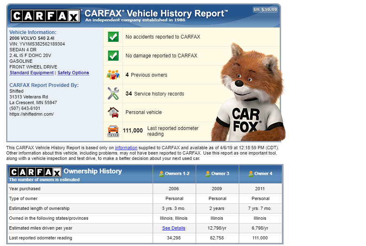Open the Standard Equipment link

coord(32,73)
